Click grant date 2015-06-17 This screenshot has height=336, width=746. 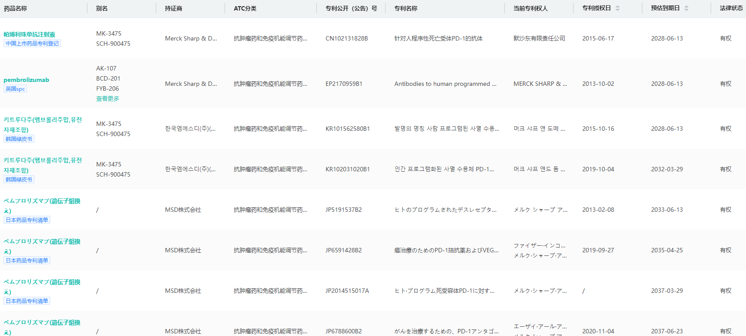coord(598,39)
